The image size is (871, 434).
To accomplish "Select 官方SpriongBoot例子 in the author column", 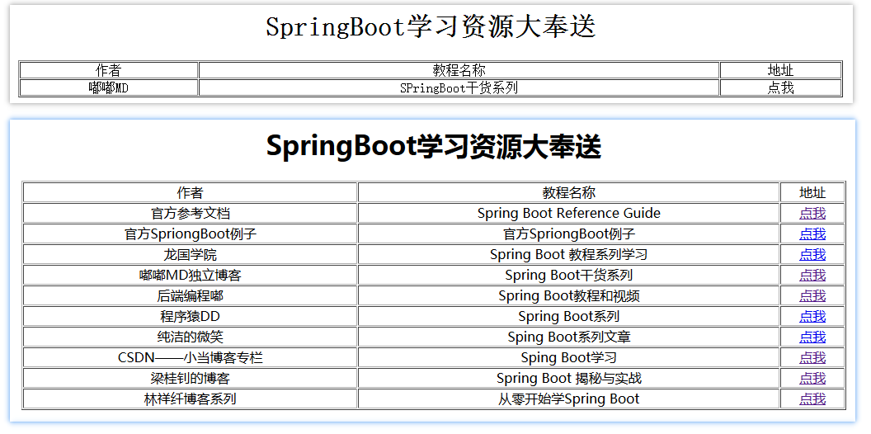I will (x=190, y=234).
